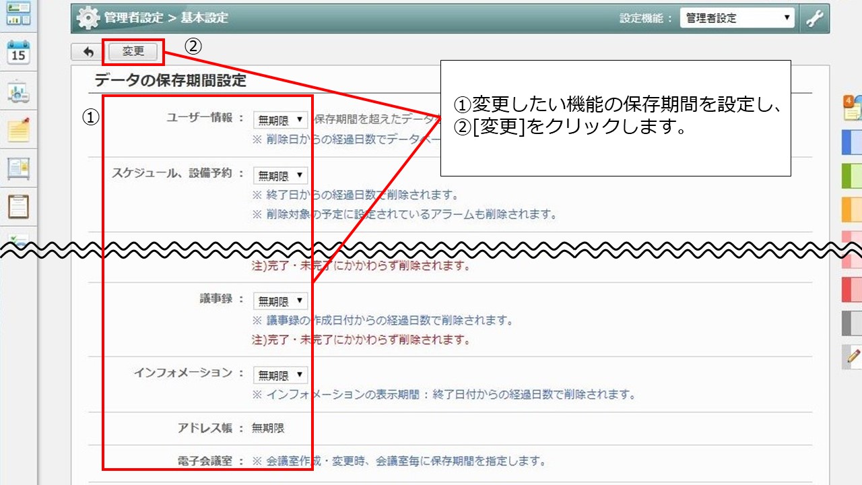
Task: Click the ユーザー情報 label
Action: 199,117
